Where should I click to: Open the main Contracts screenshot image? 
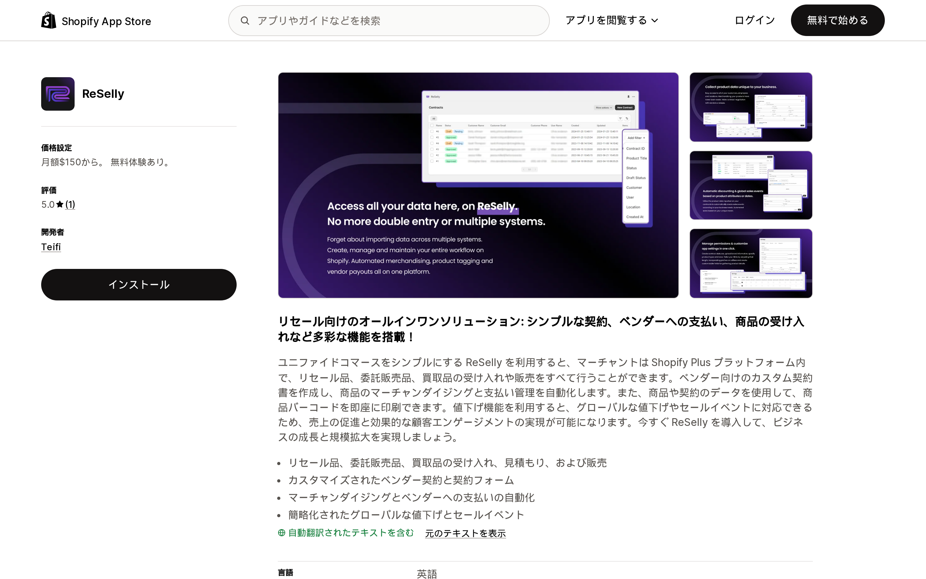(478, 185)
